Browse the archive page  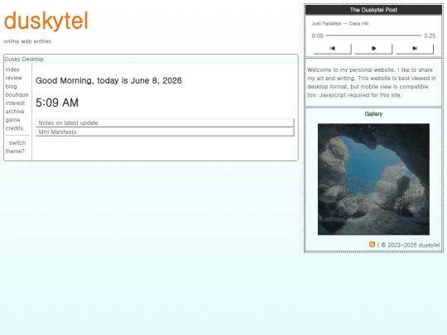(x=15, y=112)
